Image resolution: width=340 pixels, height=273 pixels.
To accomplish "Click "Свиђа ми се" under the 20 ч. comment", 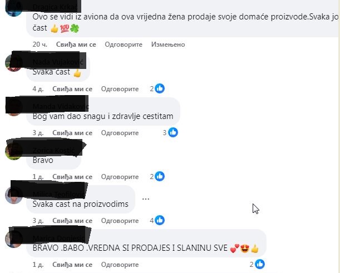I will 76,44.
